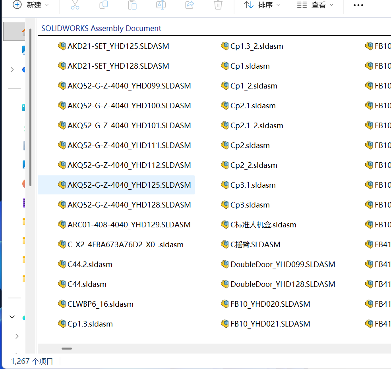The height and width of the screenshot is (369, 391).
Task: Select file DoubleDoor_YHD128.SLDASM
Action: (278, 284)
